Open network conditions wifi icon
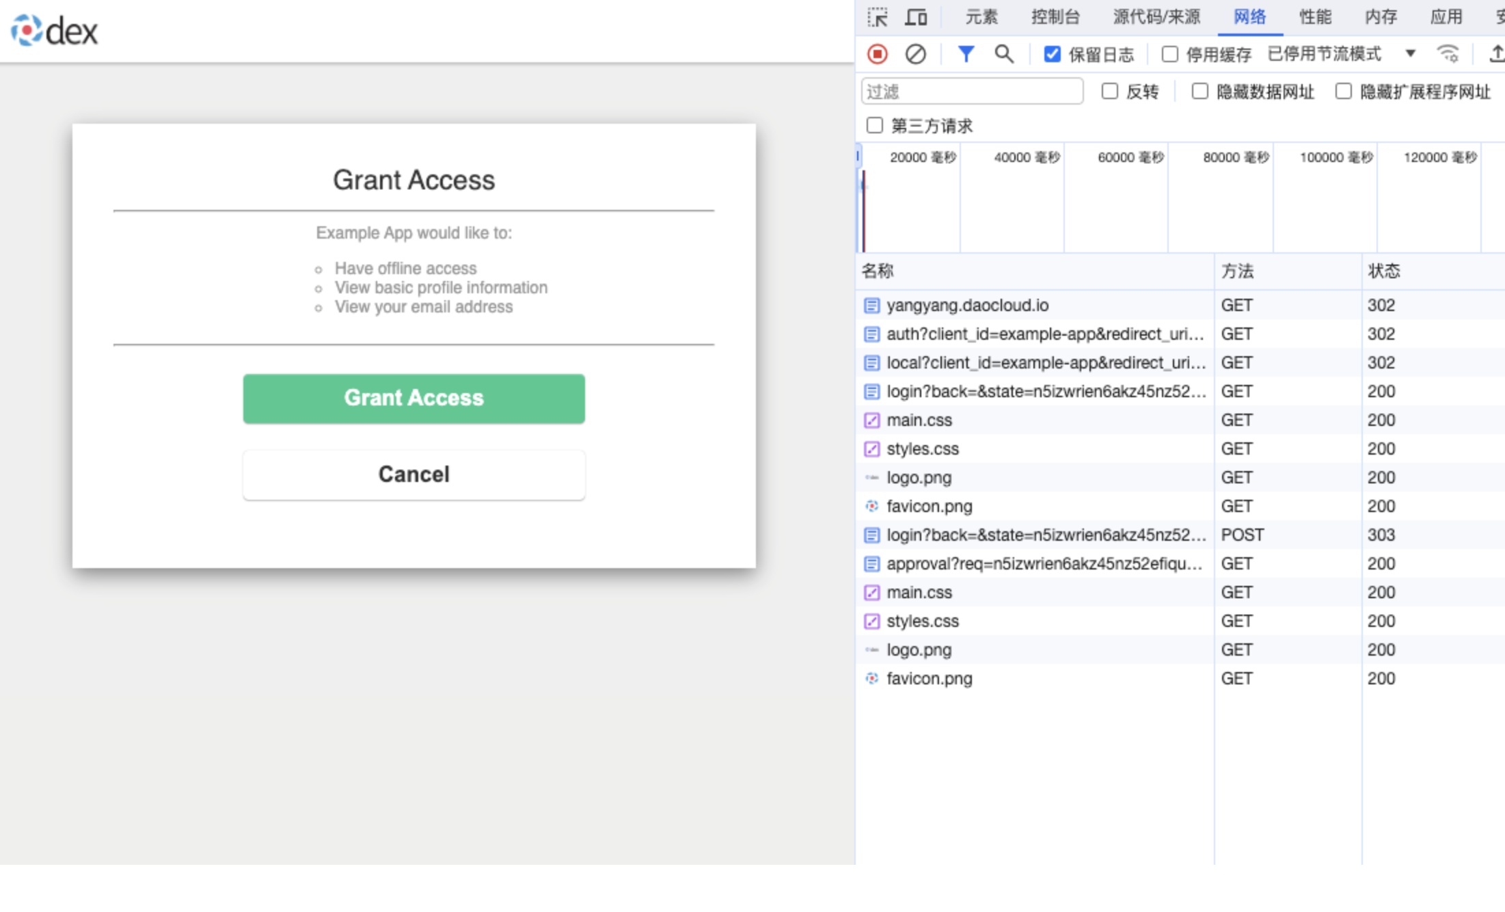Viewport: 1505px width, 912px height. tap(1448, 54)
